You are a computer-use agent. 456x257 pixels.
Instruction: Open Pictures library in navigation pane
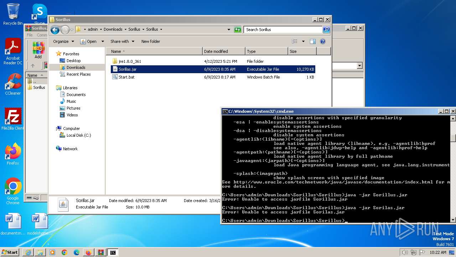pos(73,108)
